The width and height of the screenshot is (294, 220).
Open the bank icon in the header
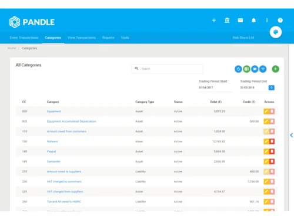(x=227, y=21)
